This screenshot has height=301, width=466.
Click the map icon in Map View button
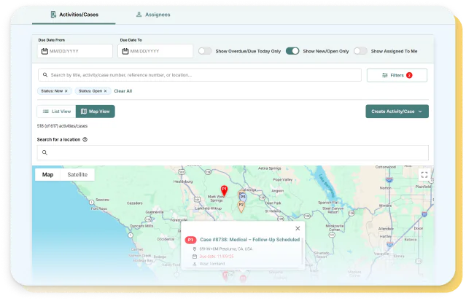84,112
